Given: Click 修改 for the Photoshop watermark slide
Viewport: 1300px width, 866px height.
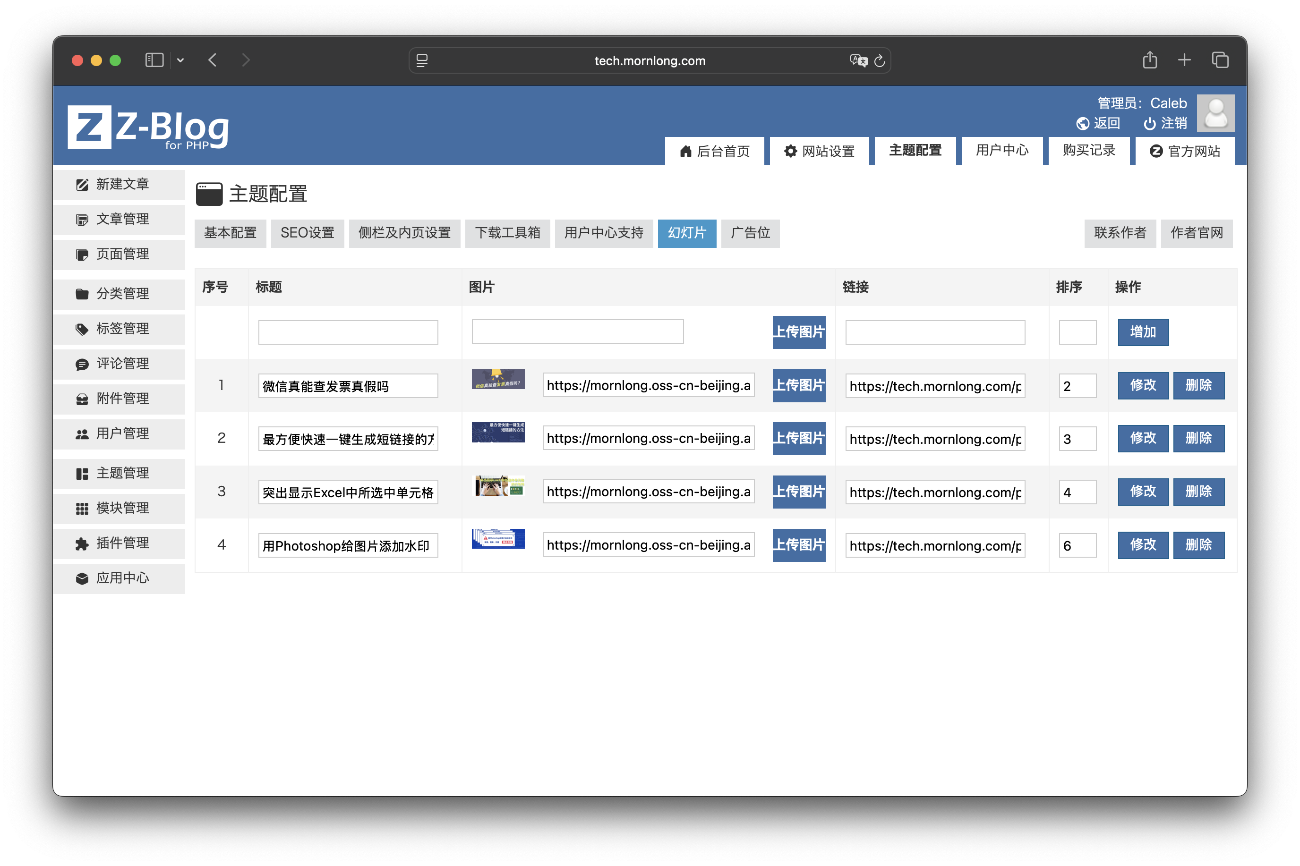Looking at the screenshot, I should coord(1143,545).
